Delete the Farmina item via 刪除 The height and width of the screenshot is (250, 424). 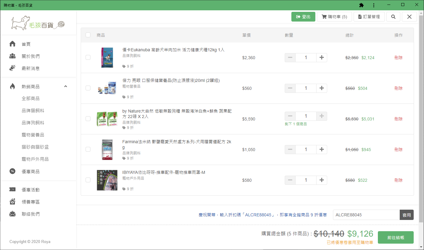coord(399,150)
